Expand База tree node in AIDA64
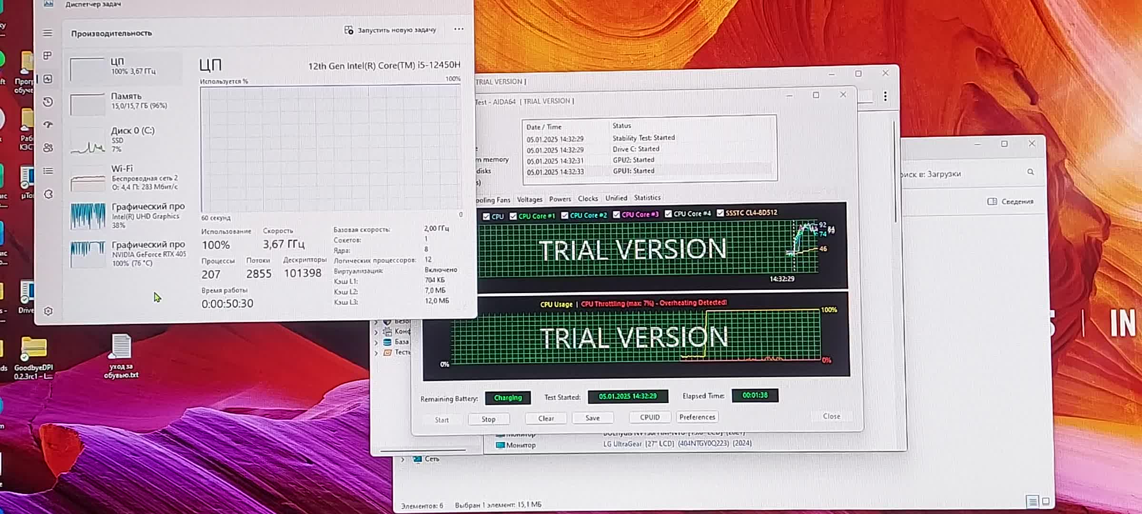This screenshot has height=514, width=1142. pyautogui.click(x=376, y=342)
